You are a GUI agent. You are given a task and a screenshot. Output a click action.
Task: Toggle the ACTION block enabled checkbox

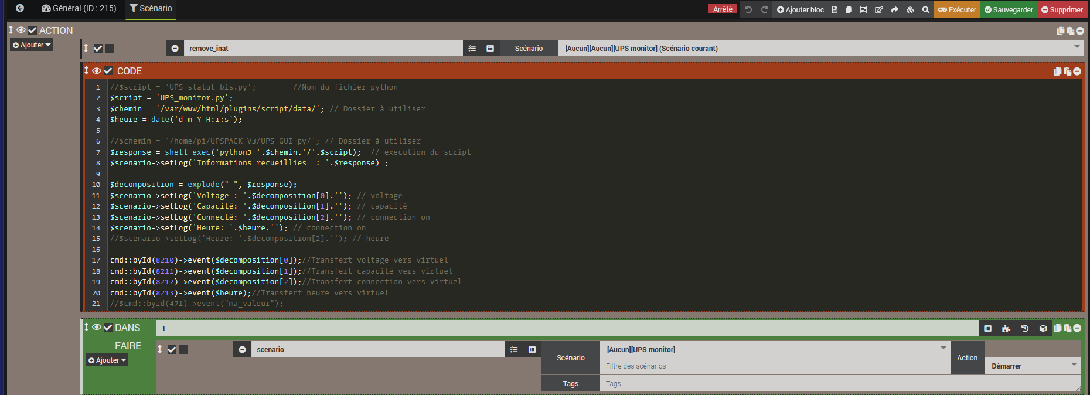(32, 30)
